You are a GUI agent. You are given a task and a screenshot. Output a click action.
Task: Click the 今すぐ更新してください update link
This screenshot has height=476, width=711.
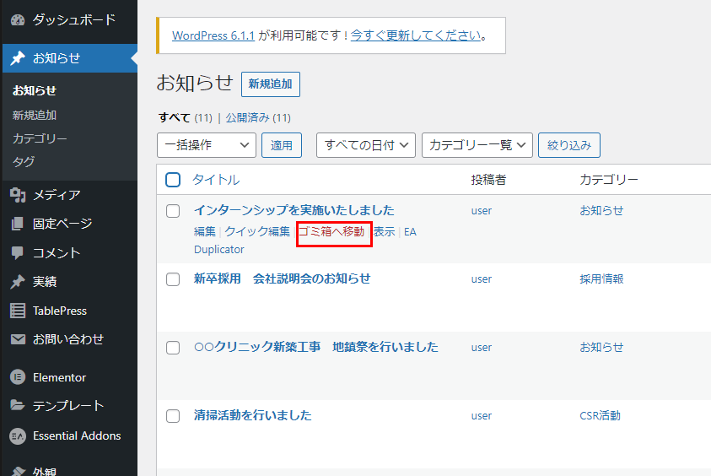(x=416, y=35)
